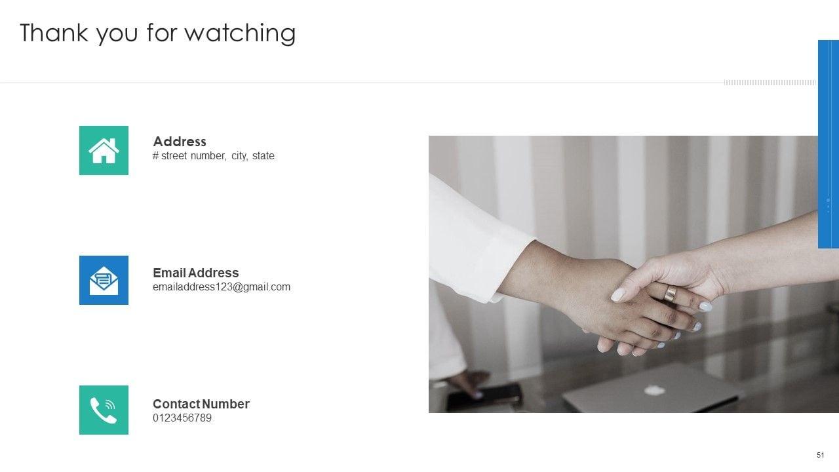Viewport: 839px width, 472px height.
Task: Click the green home address icon
Action: (104, 150)
